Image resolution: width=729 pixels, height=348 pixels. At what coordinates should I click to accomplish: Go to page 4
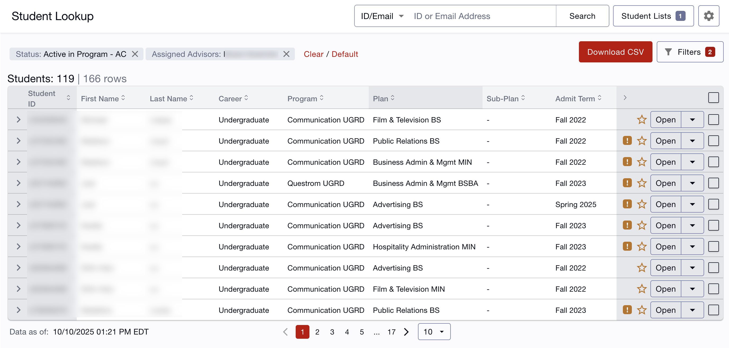[347, 332]
